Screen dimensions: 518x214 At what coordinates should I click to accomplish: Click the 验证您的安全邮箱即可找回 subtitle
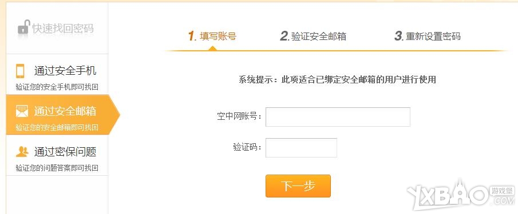[57, 127]
